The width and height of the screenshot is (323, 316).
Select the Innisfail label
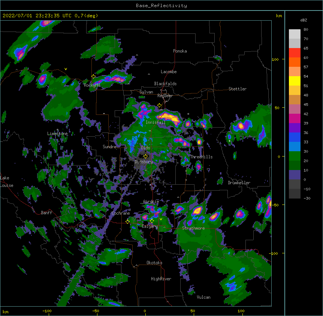(156, 122)
